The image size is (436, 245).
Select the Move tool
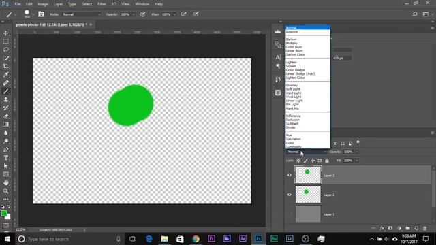tap(5, 33)
